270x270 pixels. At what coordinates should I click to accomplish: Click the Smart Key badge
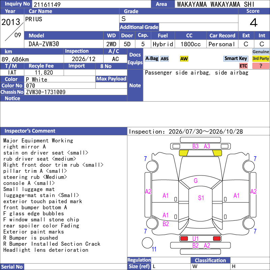[x=236, y=58]
